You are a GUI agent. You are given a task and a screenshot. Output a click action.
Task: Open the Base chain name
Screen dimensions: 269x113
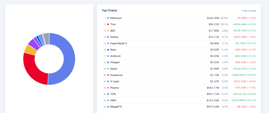click(x=113, y=50)
